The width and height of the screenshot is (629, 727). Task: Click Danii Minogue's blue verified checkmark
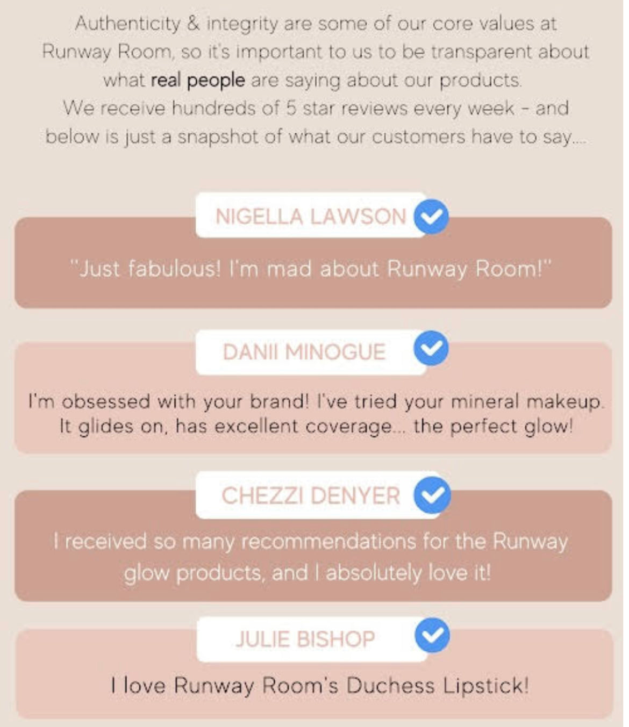pos(431,349)
